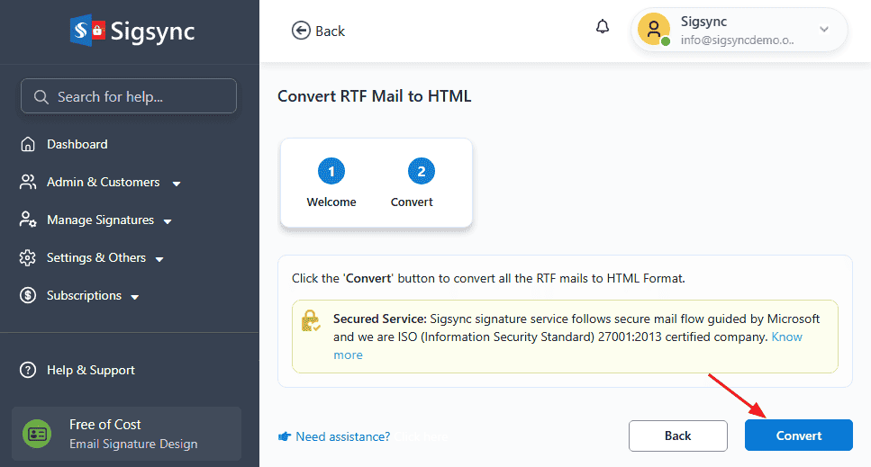Expand the Manage Signatures dropdown arrow
Image resolution: width=871 pixels, height=467 pixels.
point(168,221)
